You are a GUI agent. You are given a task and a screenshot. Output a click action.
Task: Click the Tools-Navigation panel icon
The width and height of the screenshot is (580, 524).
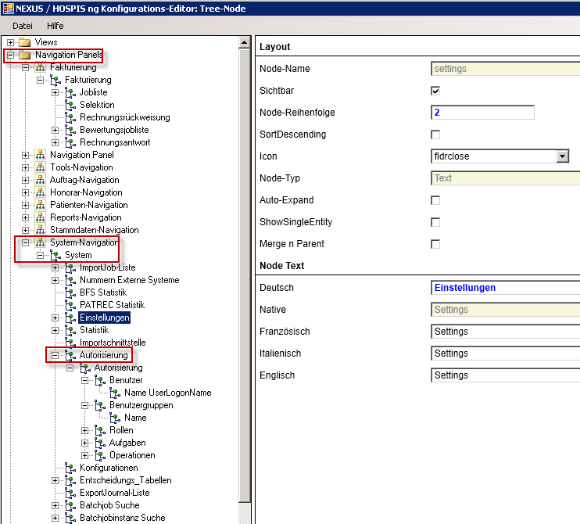coord(41,167)
